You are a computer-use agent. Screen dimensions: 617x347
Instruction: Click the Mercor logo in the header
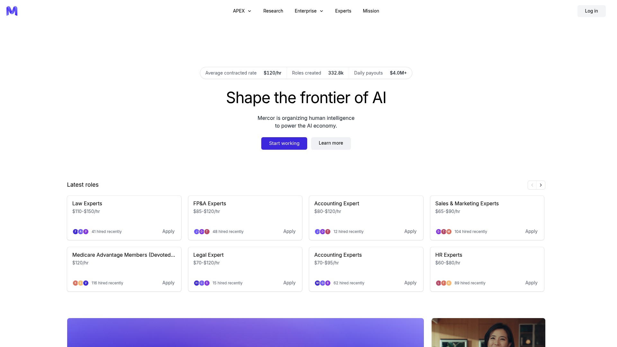pos(12,11)
